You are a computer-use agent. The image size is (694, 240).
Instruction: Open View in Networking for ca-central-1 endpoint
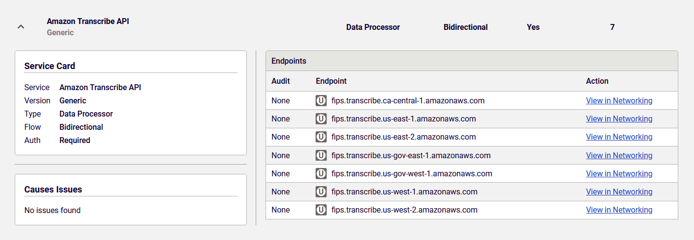coord(619,101)
